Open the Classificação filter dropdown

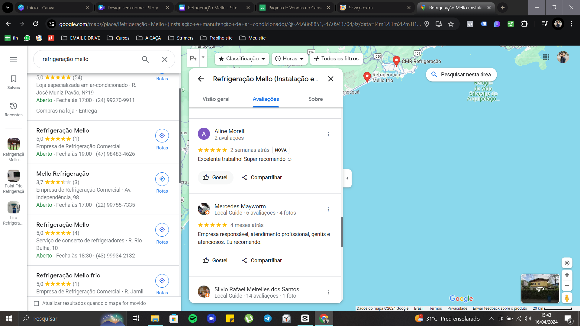point(242,59)
